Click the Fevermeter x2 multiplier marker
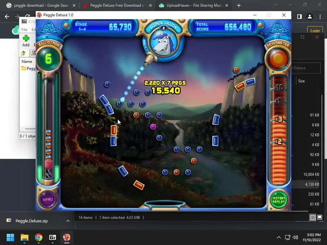 278,141
